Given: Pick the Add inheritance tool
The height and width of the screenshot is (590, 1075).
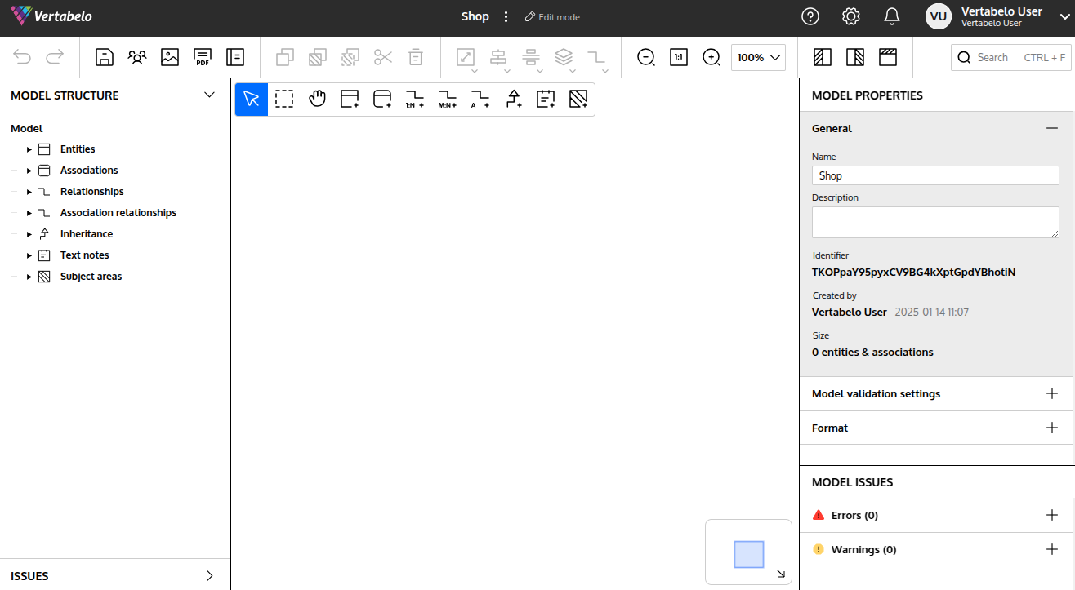Looking at the screenshot, I should pos(513,100).
